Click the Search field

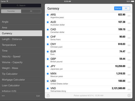coord(21,6)
